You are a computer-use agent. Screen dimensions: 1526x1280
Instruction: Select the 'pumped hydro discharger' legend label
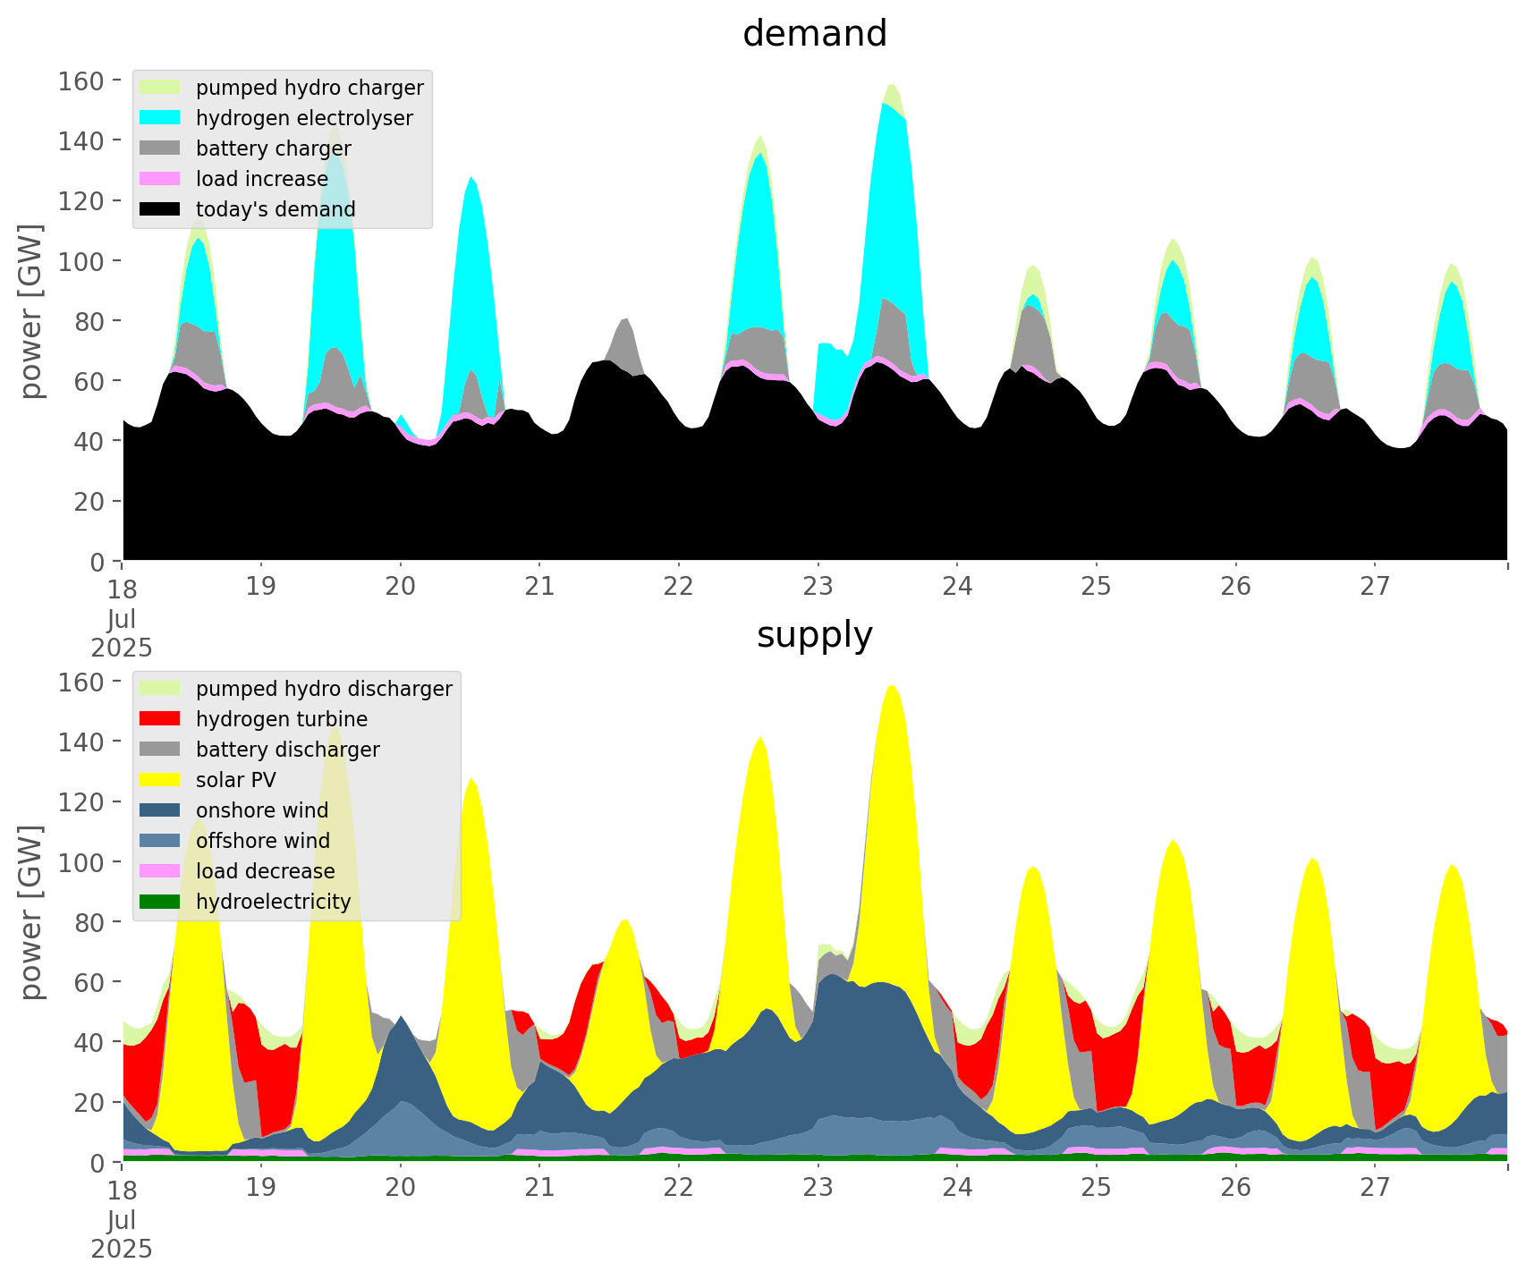[324, 689]
